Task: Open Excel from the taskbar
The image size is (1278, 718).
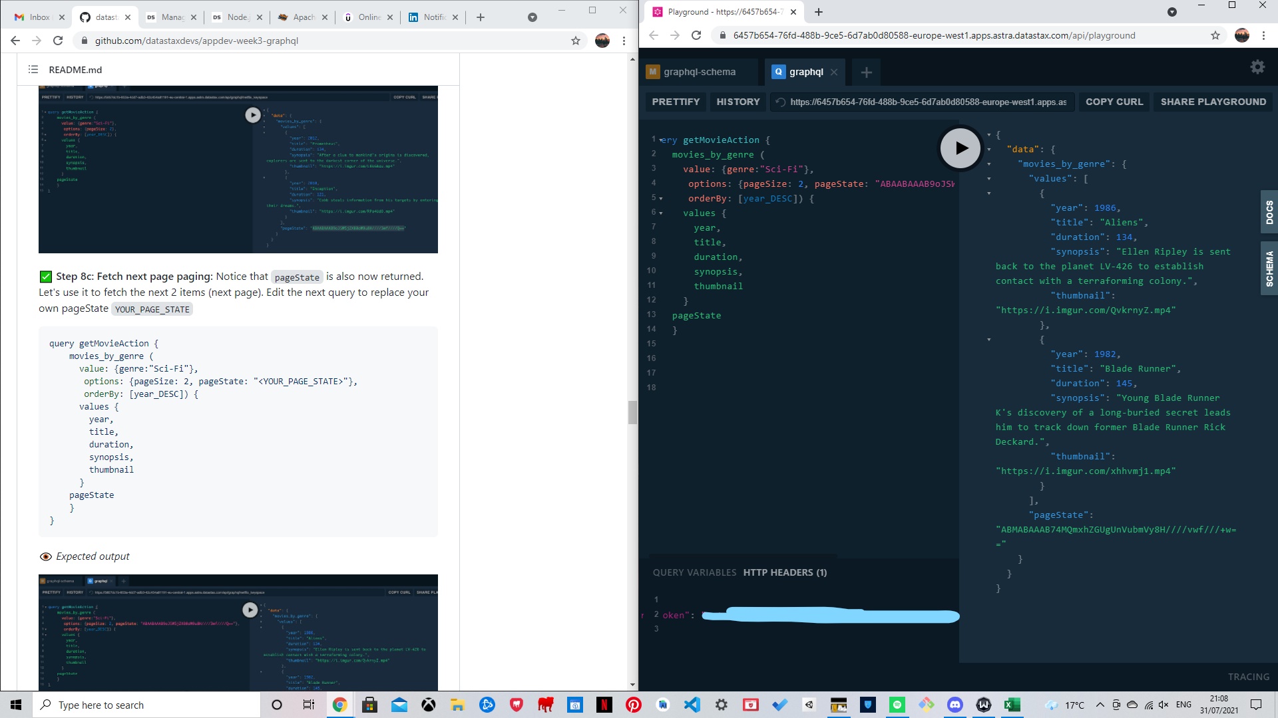Action: point(1012,705)
